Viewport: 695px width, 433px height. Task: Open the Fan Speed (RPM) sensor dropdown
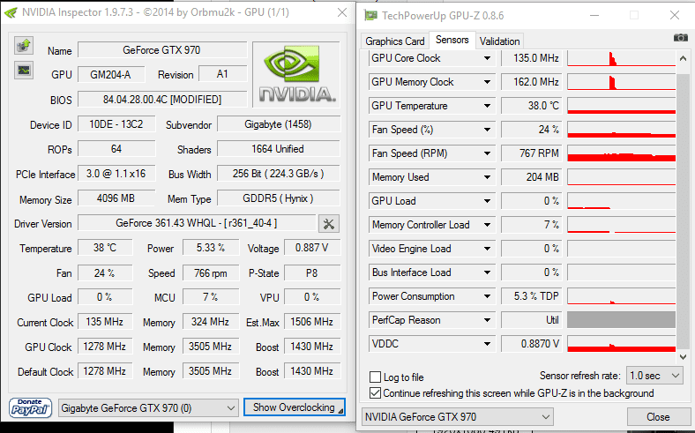(487, 153)
